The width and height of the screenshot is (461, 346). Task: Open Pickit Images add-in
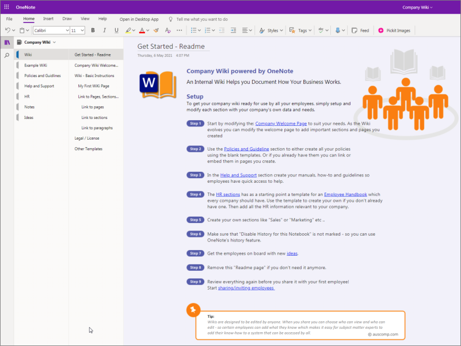pos(394,30)
